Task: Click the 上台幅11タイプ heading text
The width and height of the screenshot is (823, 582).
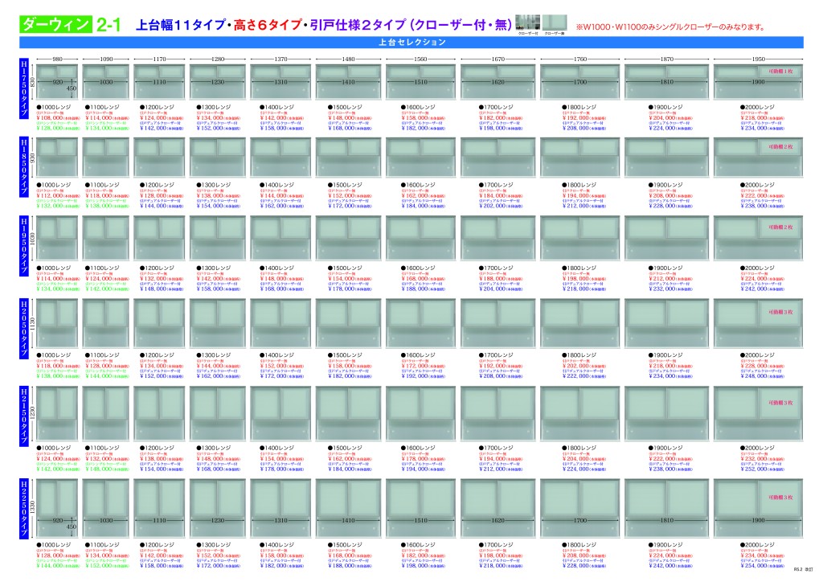Action: click(181, 25)
